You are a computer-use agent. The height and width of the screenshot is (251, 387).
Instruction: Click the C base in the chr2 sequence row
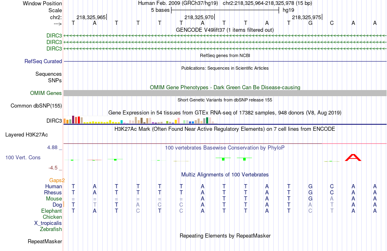pos(332,23)
